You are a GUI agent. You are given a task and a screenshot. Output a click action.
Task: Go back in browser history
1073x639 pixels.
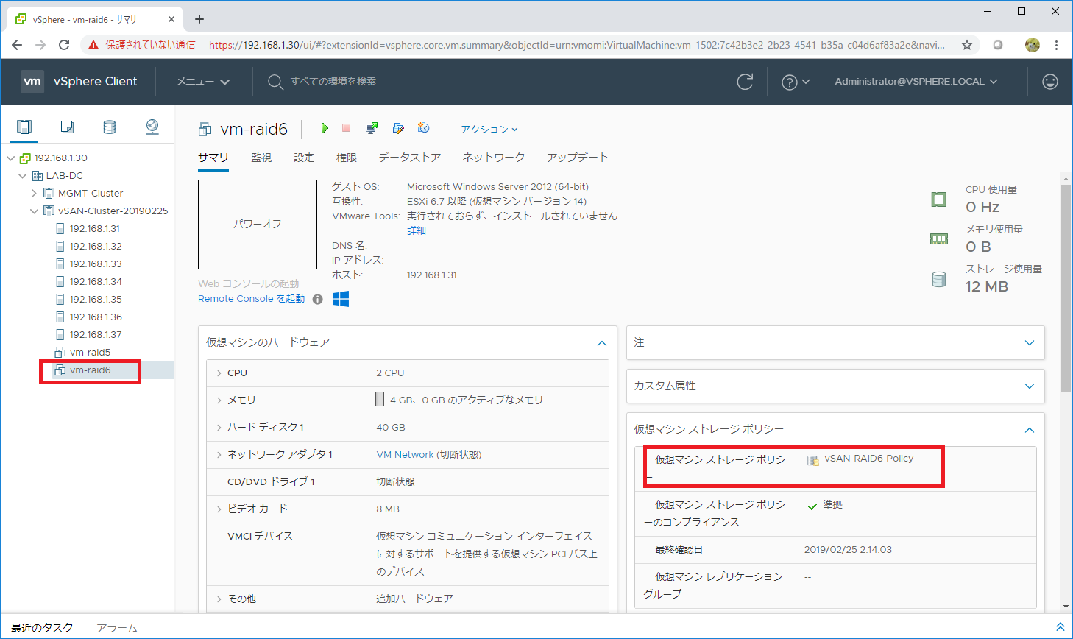17,45
